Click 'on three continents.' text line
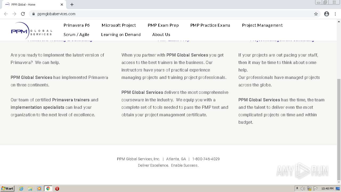 coord(30,85)
